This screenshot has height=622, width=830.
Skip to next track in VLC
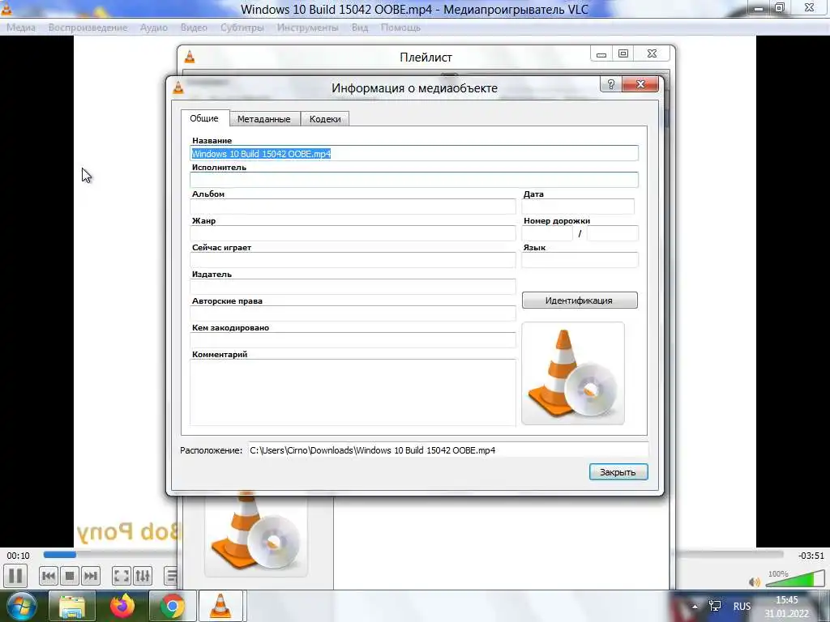(x=91, y=576)
